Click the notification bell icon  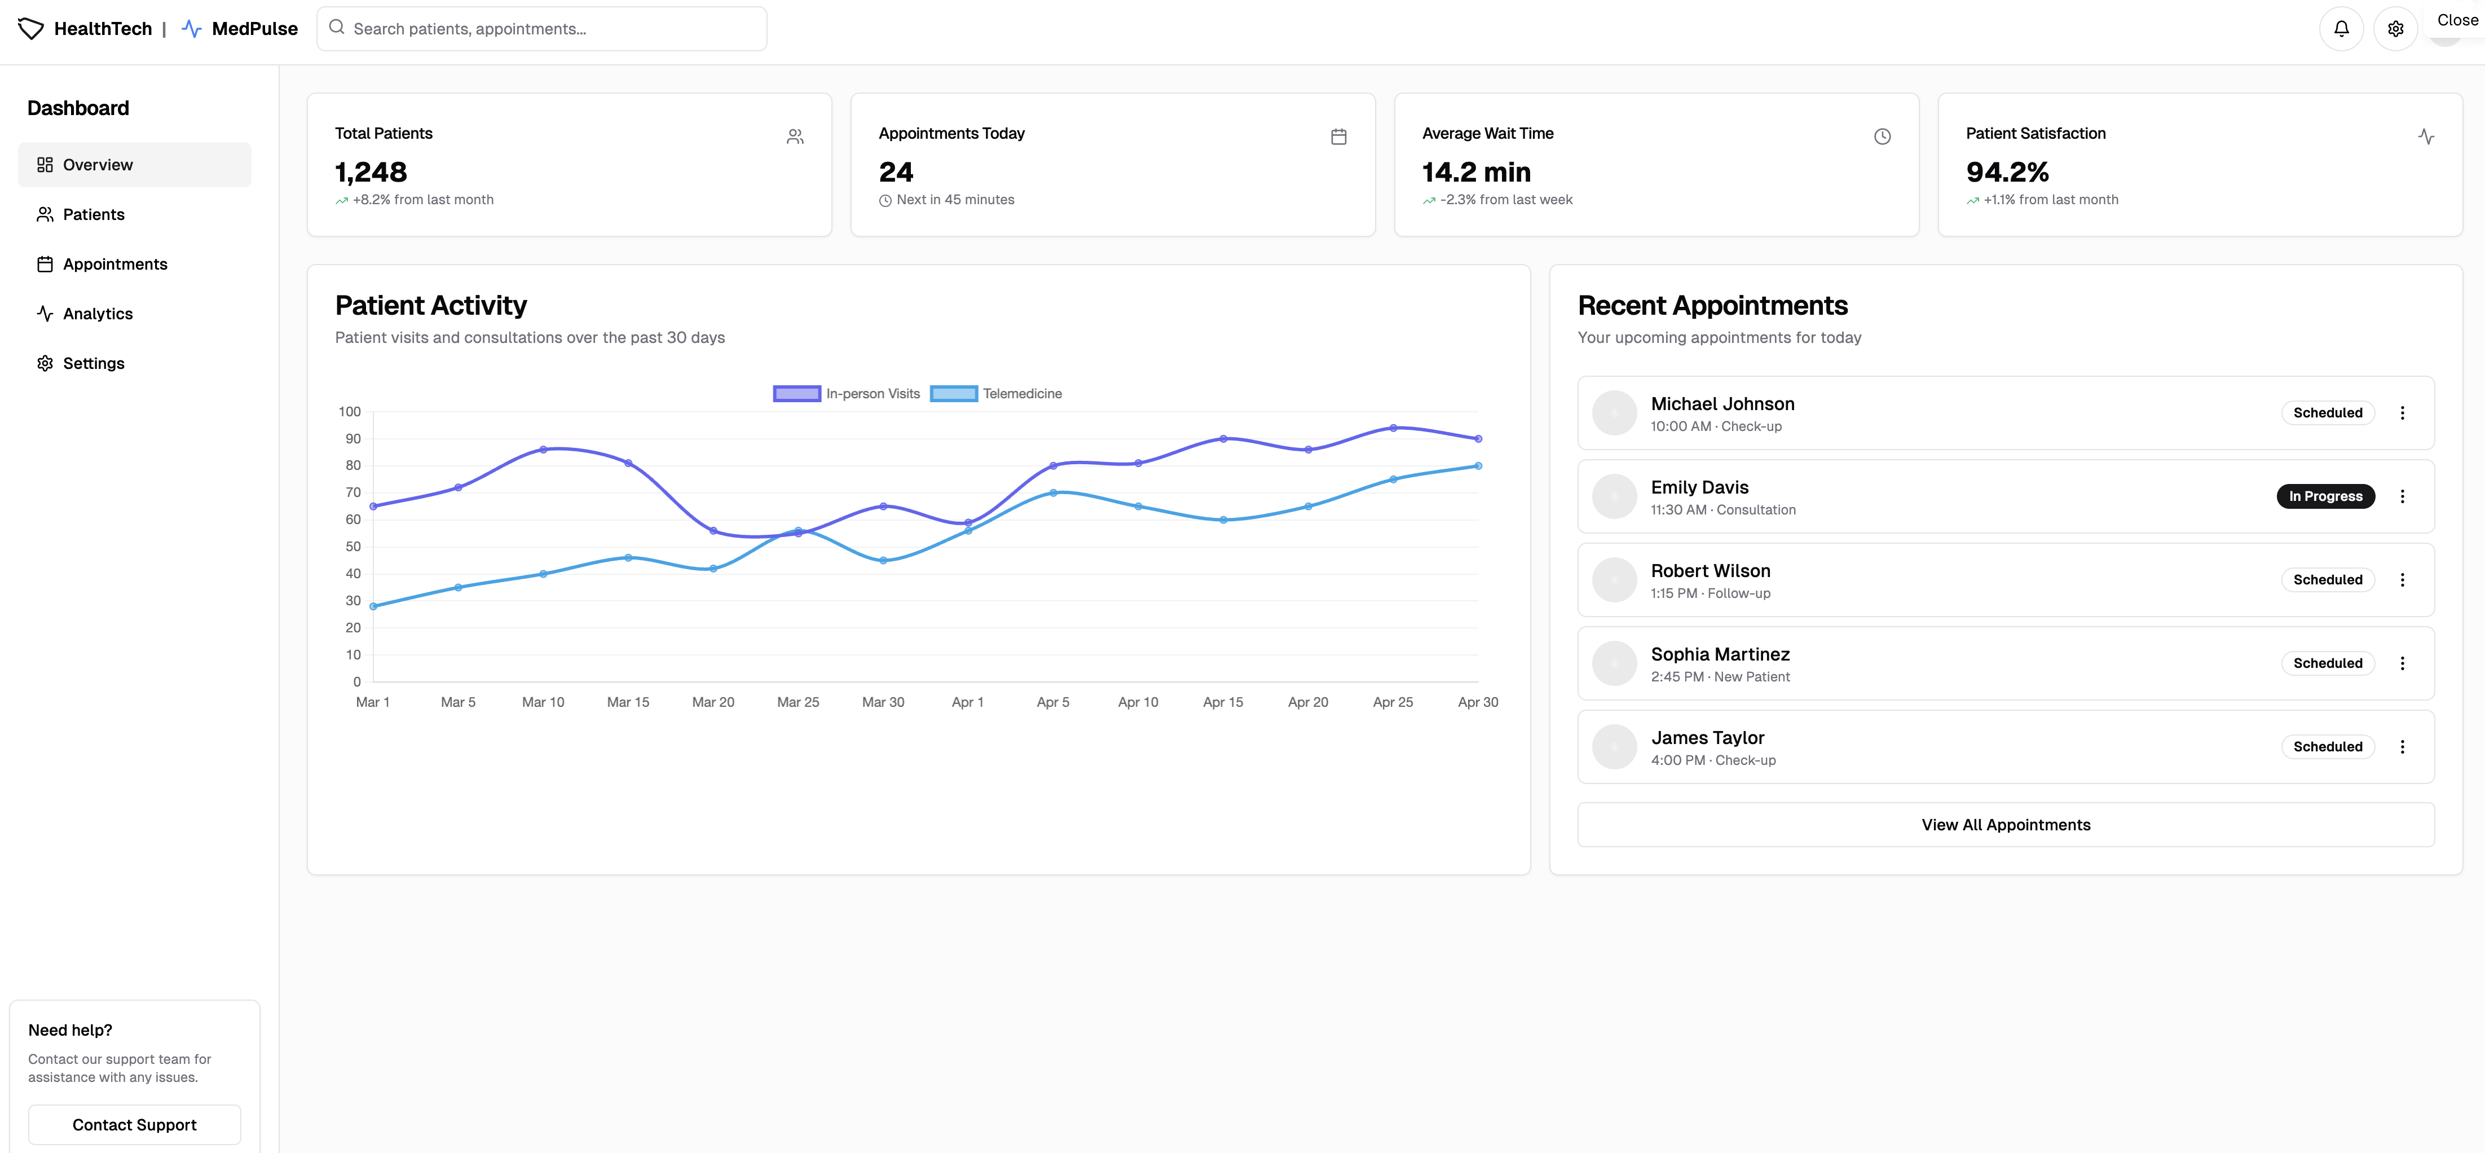coord(2340,29)
